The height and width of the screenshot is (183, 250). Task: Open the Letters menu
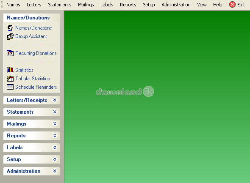34,5
